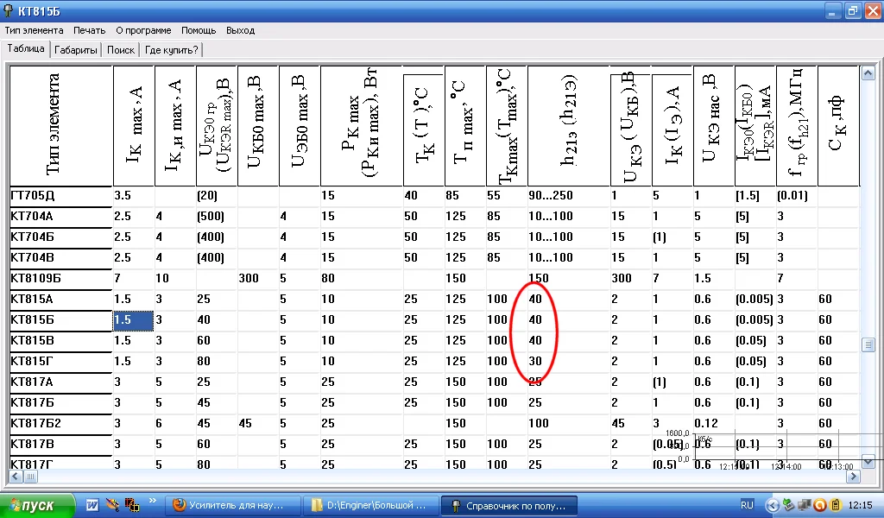This screenshot has height=518, width=884.
Task: Click the Cк, пф column header
Action: tap(837, 126)
